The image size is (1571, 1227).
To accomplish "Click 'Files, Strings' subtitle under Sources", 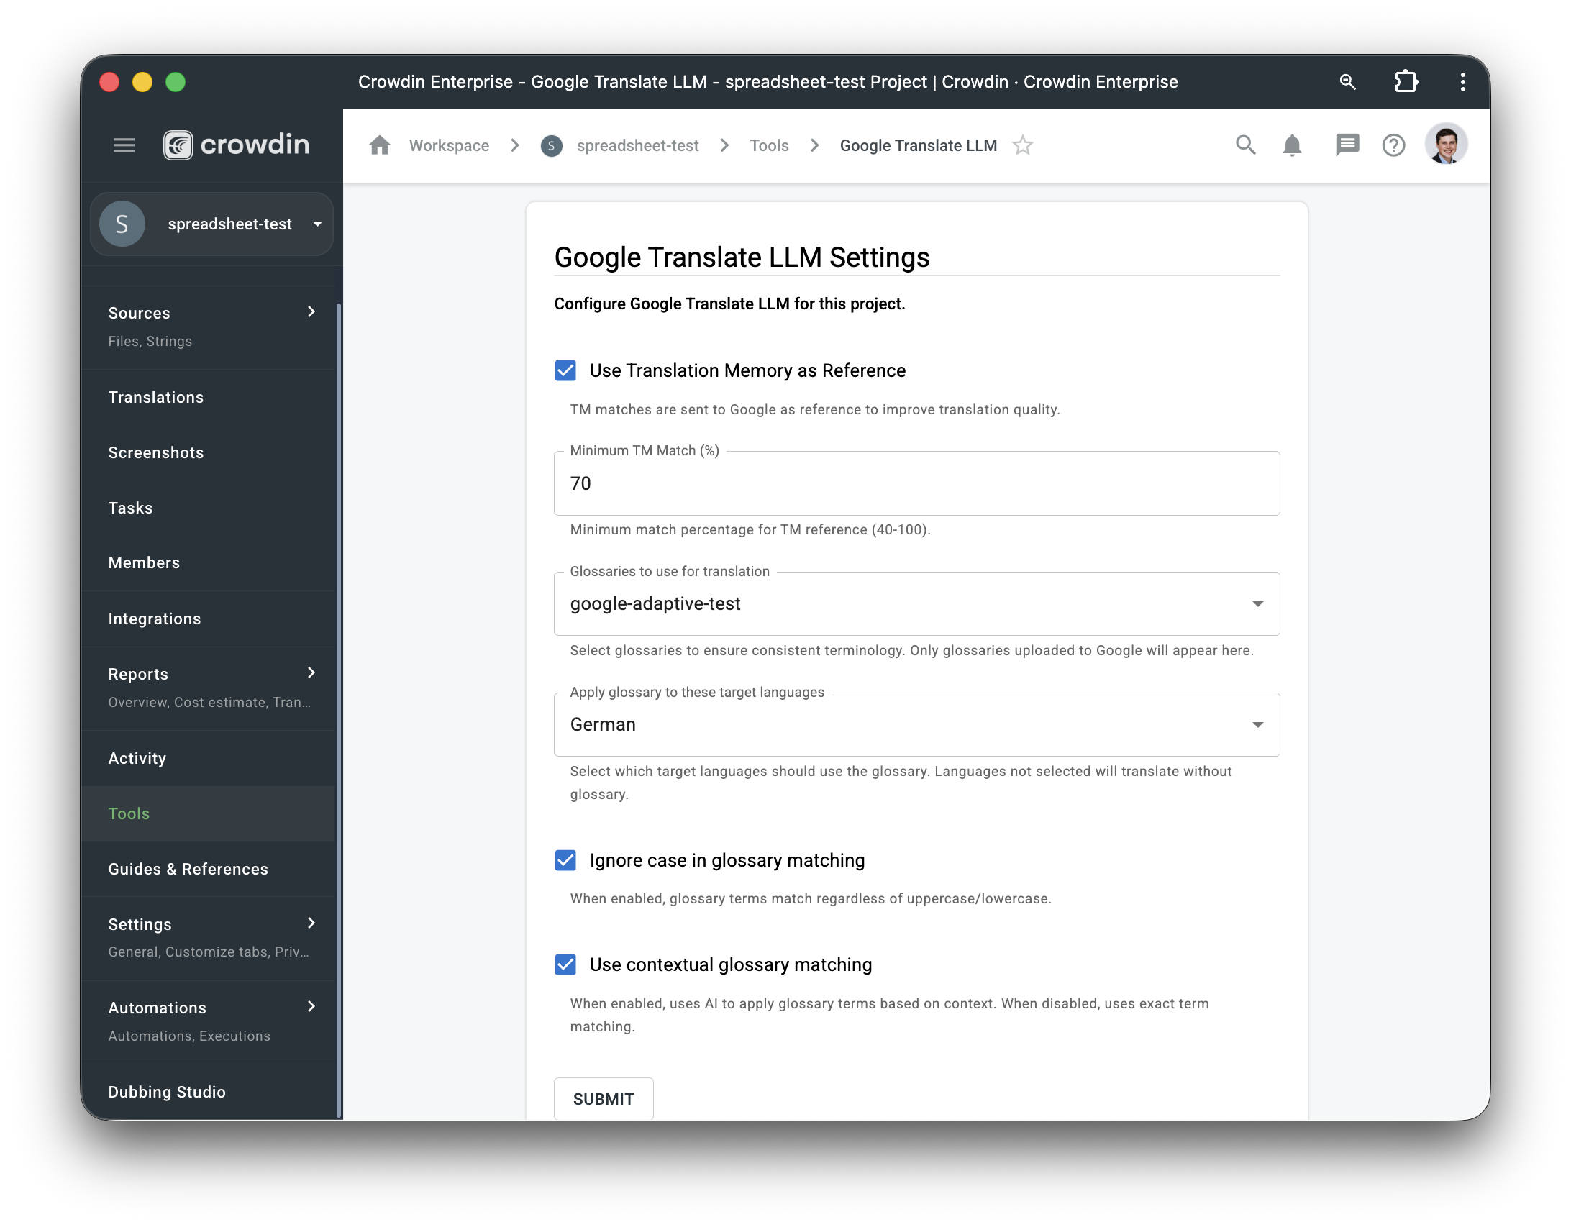I will [150, 341].
